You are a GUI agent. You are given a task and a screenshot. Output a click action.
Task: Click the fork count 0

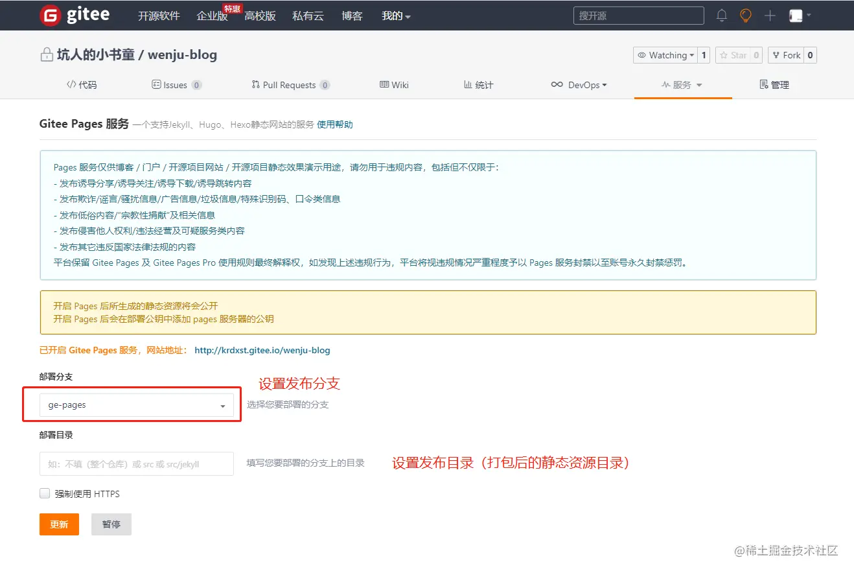810,55
